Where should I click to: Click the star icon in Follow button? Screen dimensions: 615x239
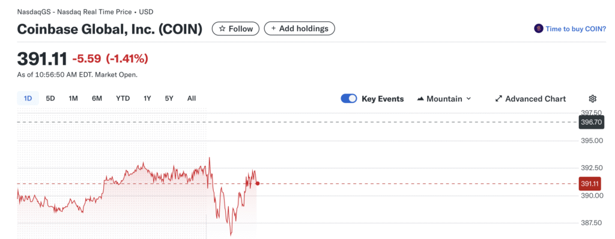[222, 29]
